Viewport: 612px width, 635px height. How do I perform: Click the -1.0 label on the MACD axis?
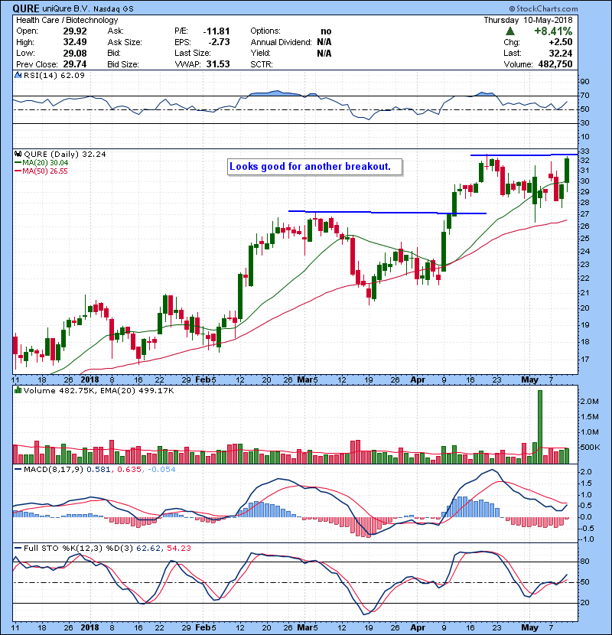coord(587,539)
